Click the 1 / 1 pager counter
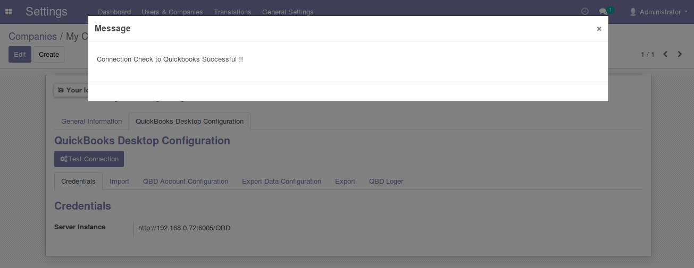The width and height of the screenshot is (694, 268). pos(648,54)
